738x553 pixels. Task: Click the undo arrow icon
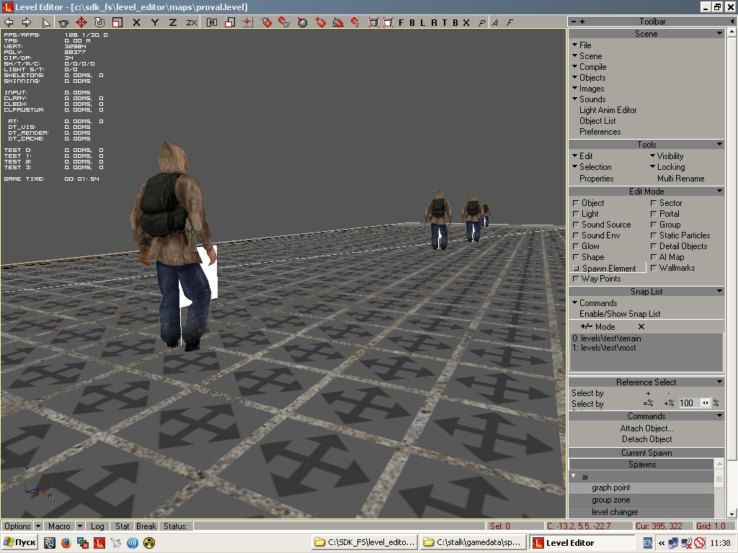coord(9,22)
